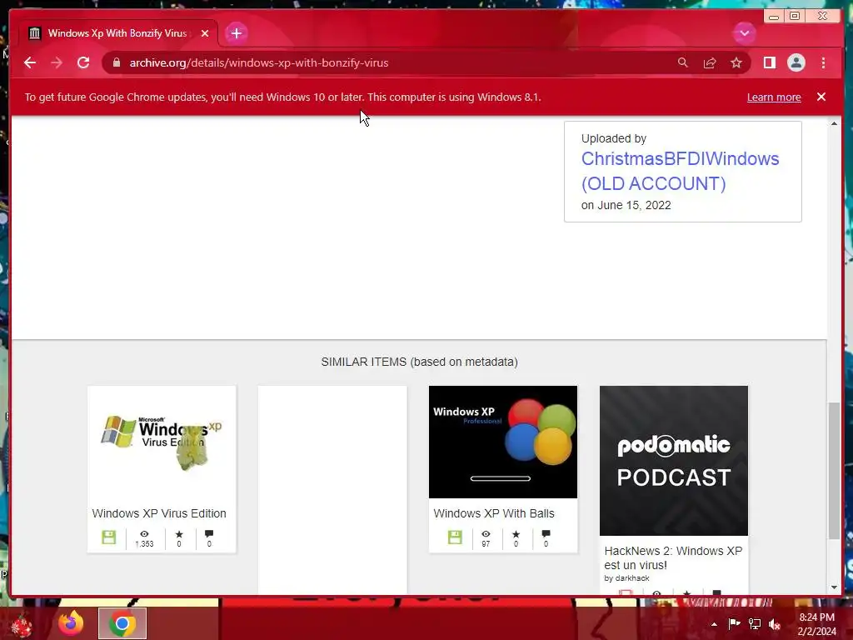The image size is (853, 640).
Task: Share this page icon
Action: 710,62
